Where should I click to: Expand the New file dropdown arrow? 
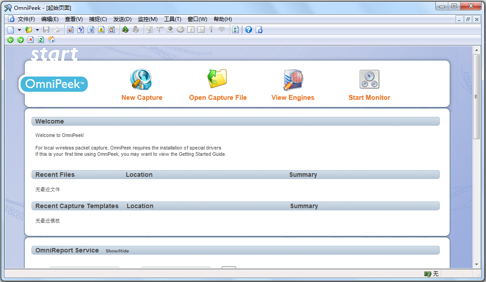(x=19, y=30)
